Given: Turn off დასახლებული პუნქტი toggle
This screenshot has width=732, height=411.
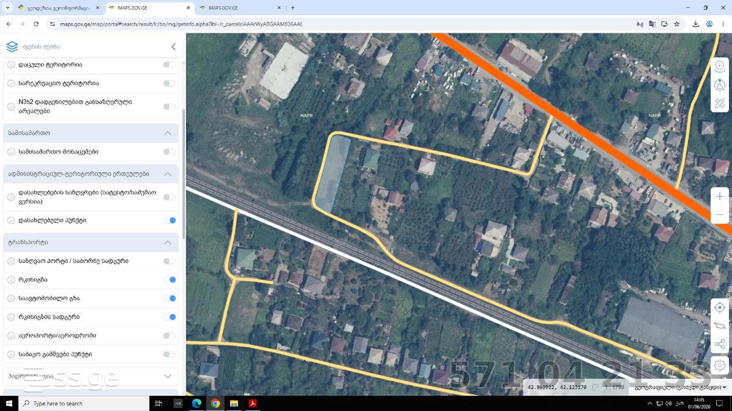Looking at the screenshot, I should coord(169,220).
